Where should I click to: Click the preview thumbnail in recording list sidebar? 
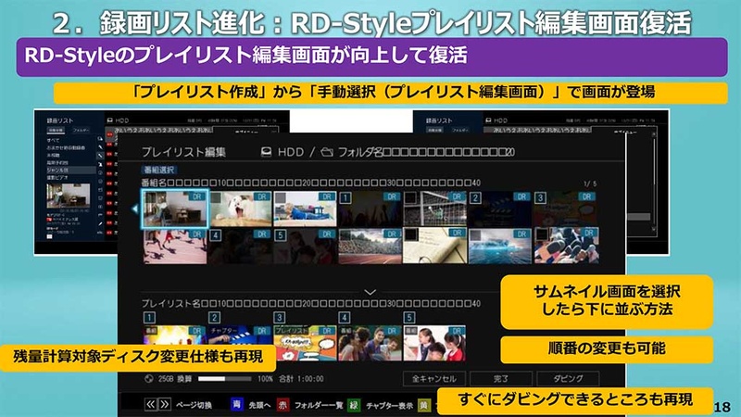click(68, 196)
